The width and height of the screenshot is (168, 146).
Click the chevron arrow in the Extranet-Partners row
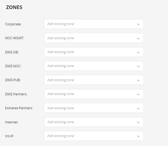[x=138, y=108]
